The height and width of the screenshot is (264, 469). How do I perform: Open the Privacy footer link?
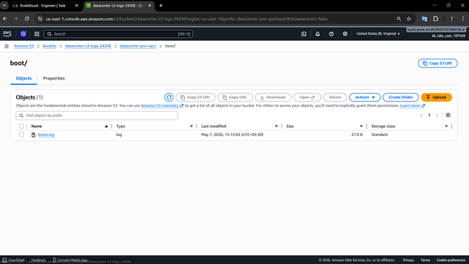pyautogui.click(x=409, y=260)
